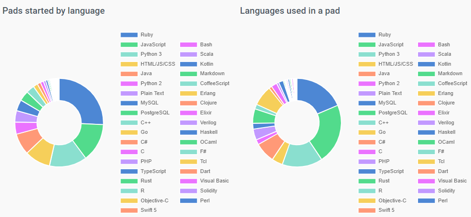Toggle Objective-C legend label in left chart
Viewport: 471px width, 217px height.
[x=154, y=200]
